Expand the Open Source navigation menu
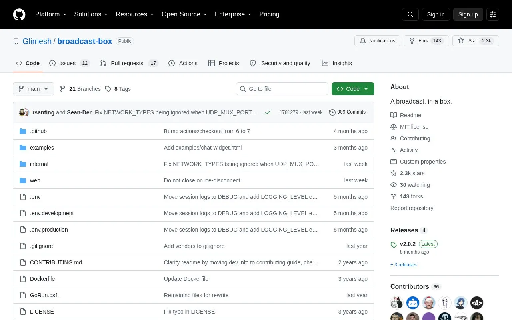 click(184, 14)
